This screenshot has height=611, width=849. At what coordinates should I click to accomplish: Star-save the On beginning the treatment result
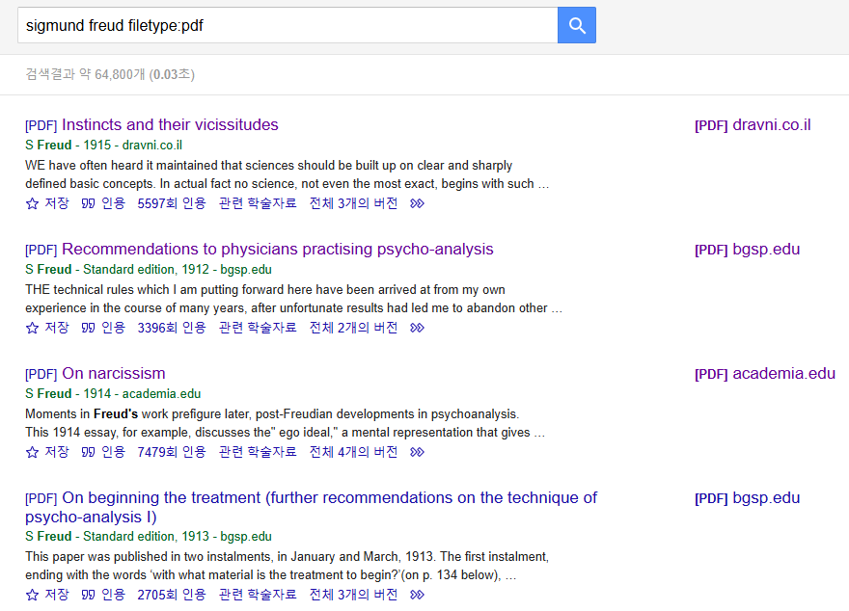pos(47,595)
